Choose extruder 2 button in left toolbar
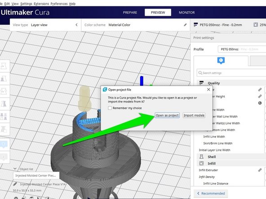Viewport: 266px width, 199px height. click(x=4, y=157)
